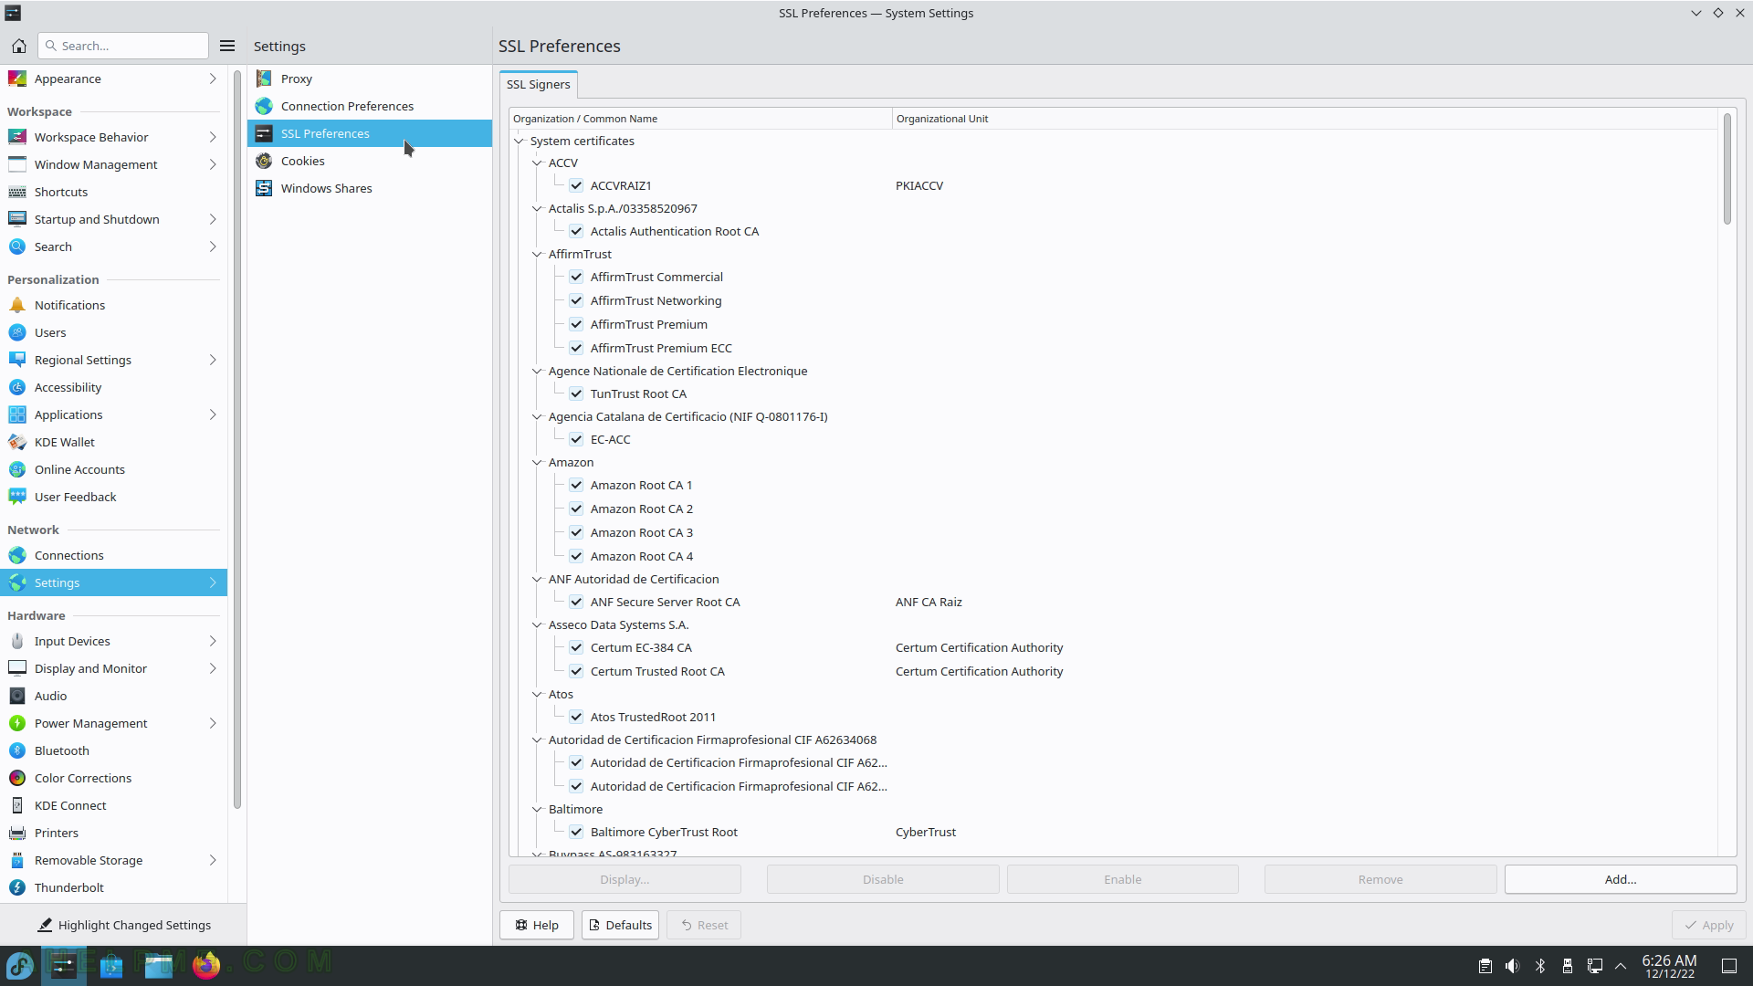Open the clock showing 6:26 AM
The width and height of the screenshot is (1753, 986).
click(1669, 966)
